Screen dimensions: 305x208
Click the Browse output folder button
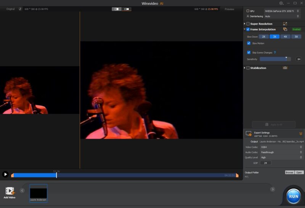tap(289, 172)
